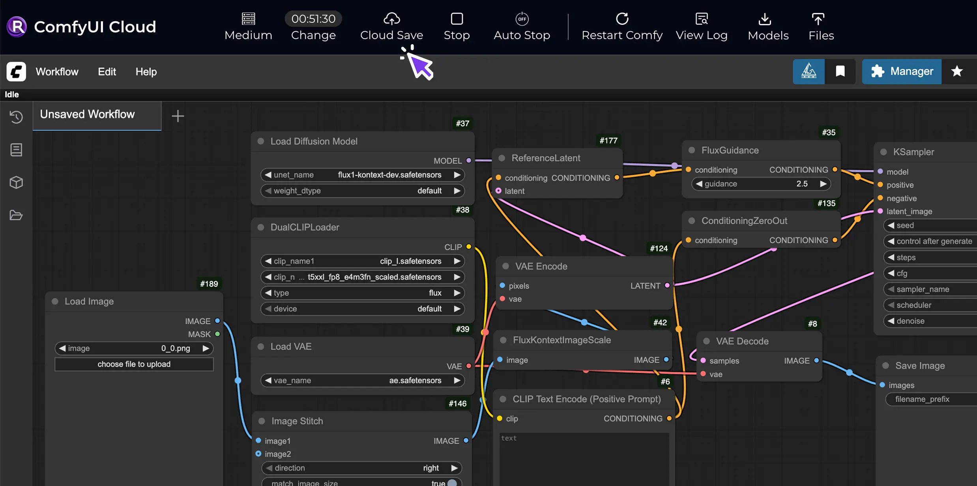Toggle match_image_size in Image Stitch
The width and height of the screenshot is (977, 486).
(452, 482)
